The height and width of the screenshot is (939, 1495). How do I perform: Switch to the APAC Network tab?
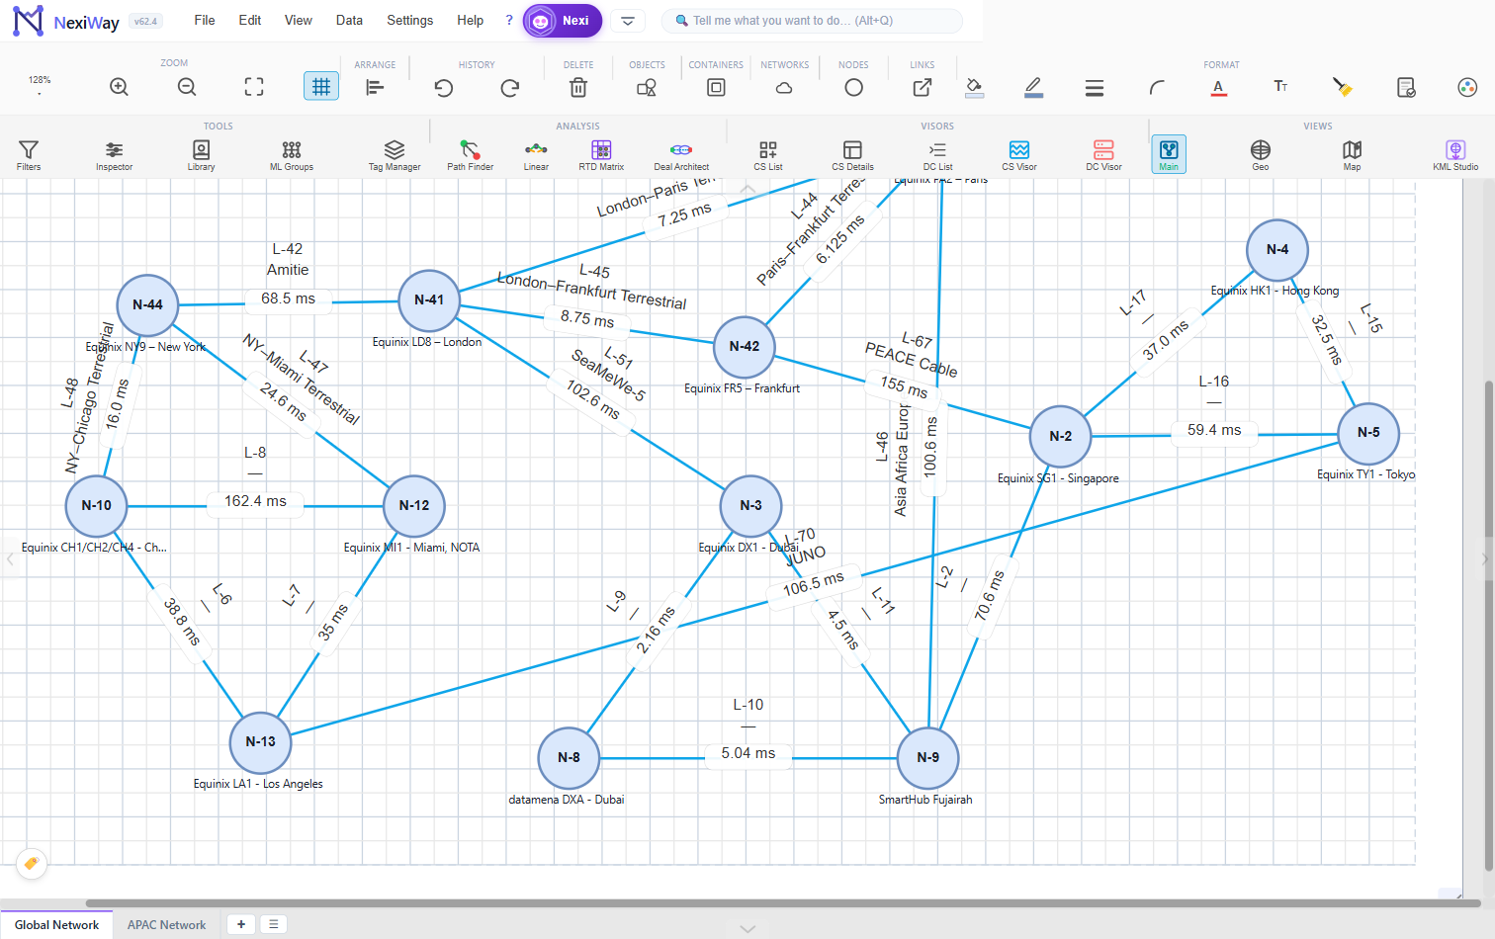pyautogui.click(x=166, y=925)
